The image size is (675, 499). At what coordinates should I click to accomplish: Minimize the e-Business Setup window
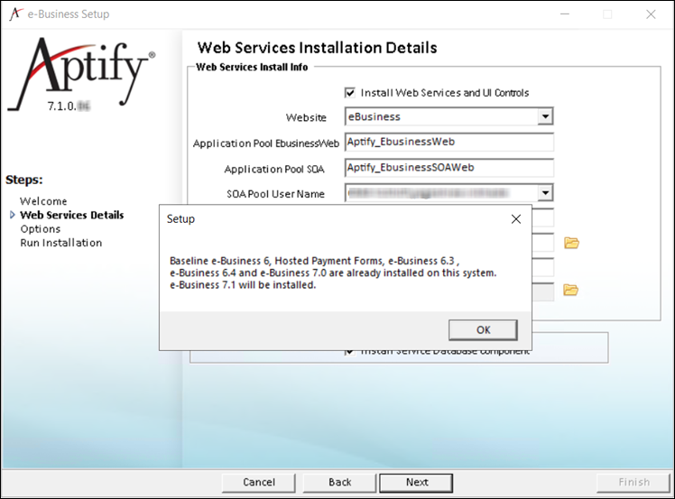pos(565,14)
